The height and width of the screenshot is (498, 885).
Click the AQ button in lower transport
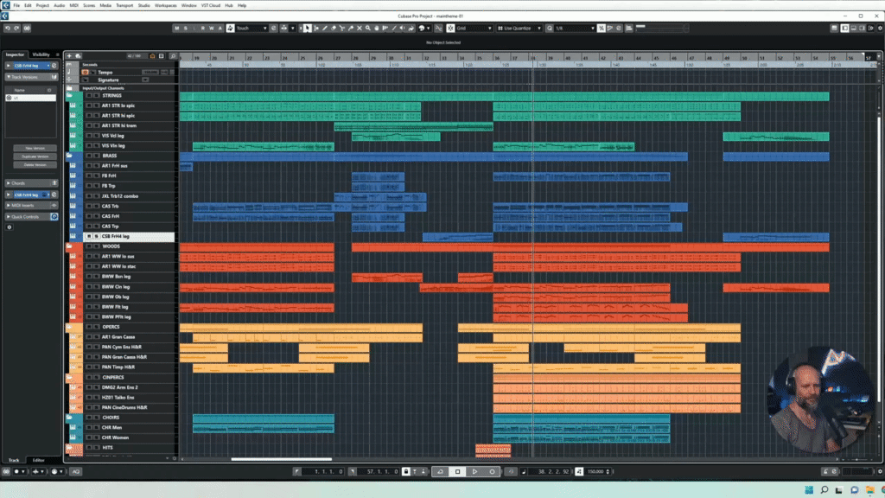pos(76,471)
